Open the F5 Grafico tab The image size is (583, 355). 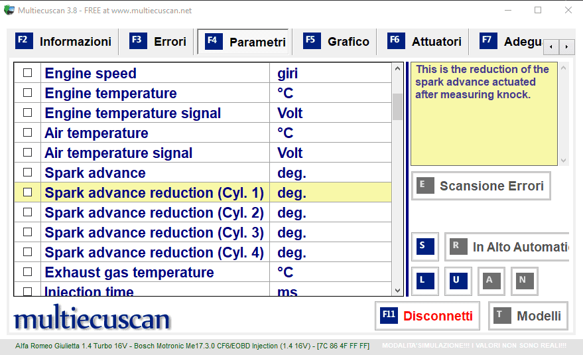336,41
